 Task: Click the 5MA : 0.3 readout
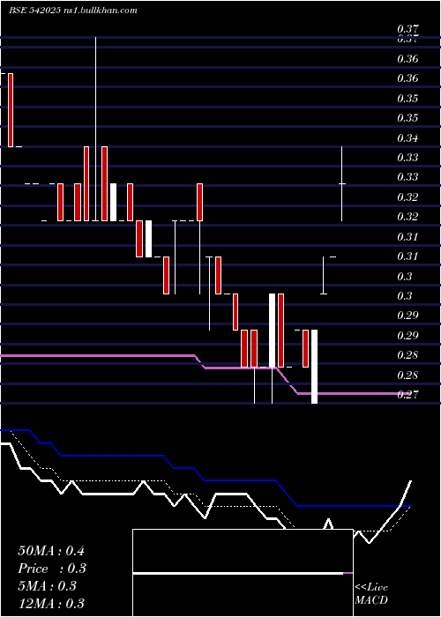click(47, 586)
